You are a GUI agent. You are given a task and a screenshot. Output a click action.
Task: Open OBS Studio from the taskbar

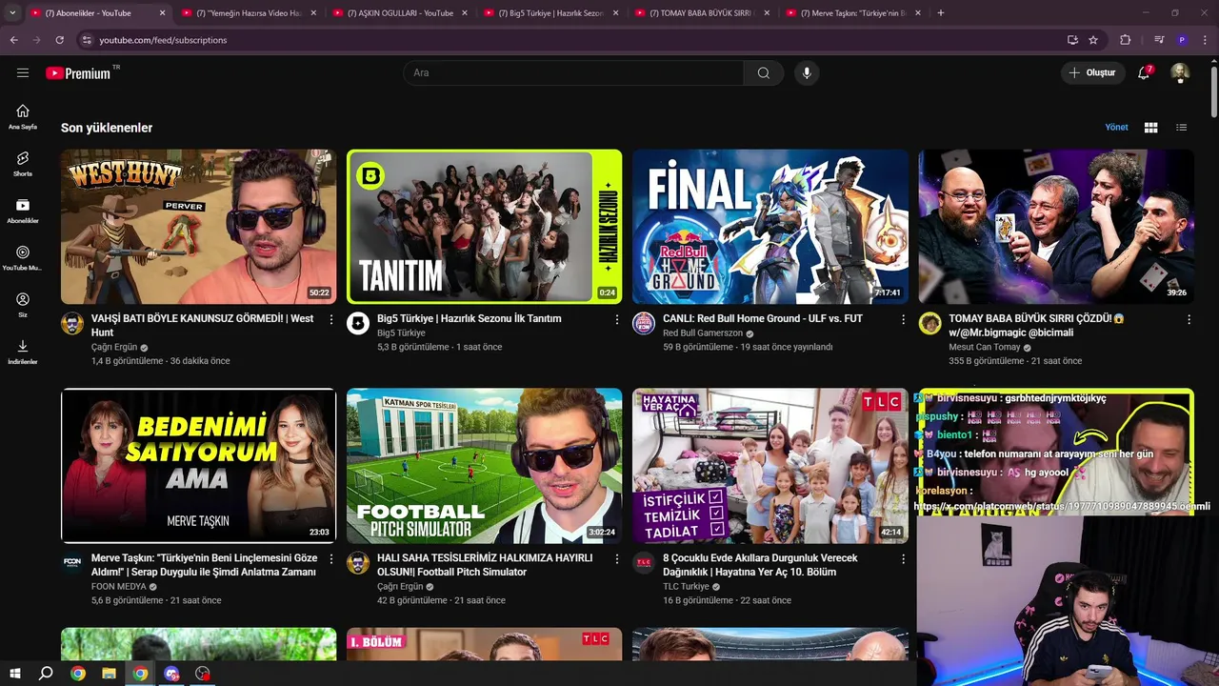tap(202, 674)
